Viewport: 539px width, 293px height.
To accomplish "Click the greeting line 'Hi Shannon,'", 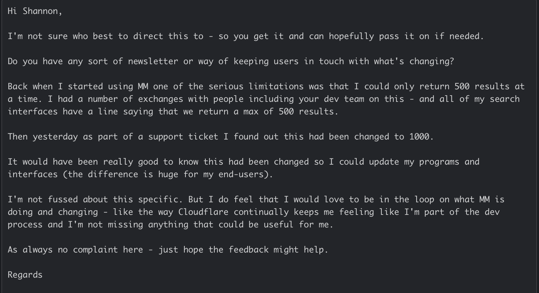I will pyautogui.click(x=35, y=11).
